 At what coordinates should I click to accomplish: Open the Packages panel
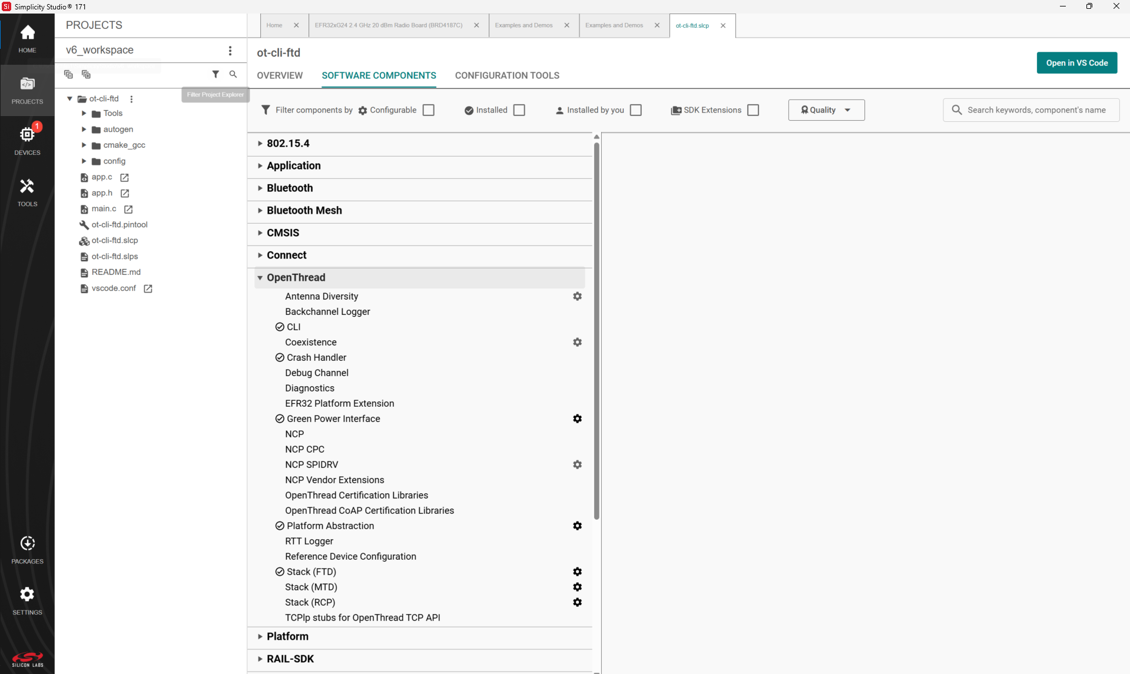[x=27, y=547]
